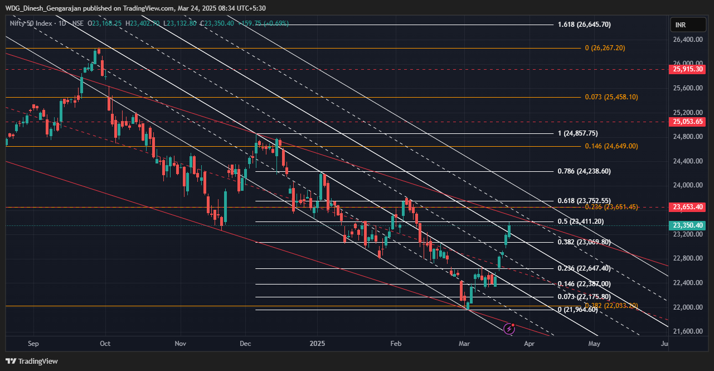Select the Dec time axis label
Viewport: 714px width, 371px height.
pos(245,344)
